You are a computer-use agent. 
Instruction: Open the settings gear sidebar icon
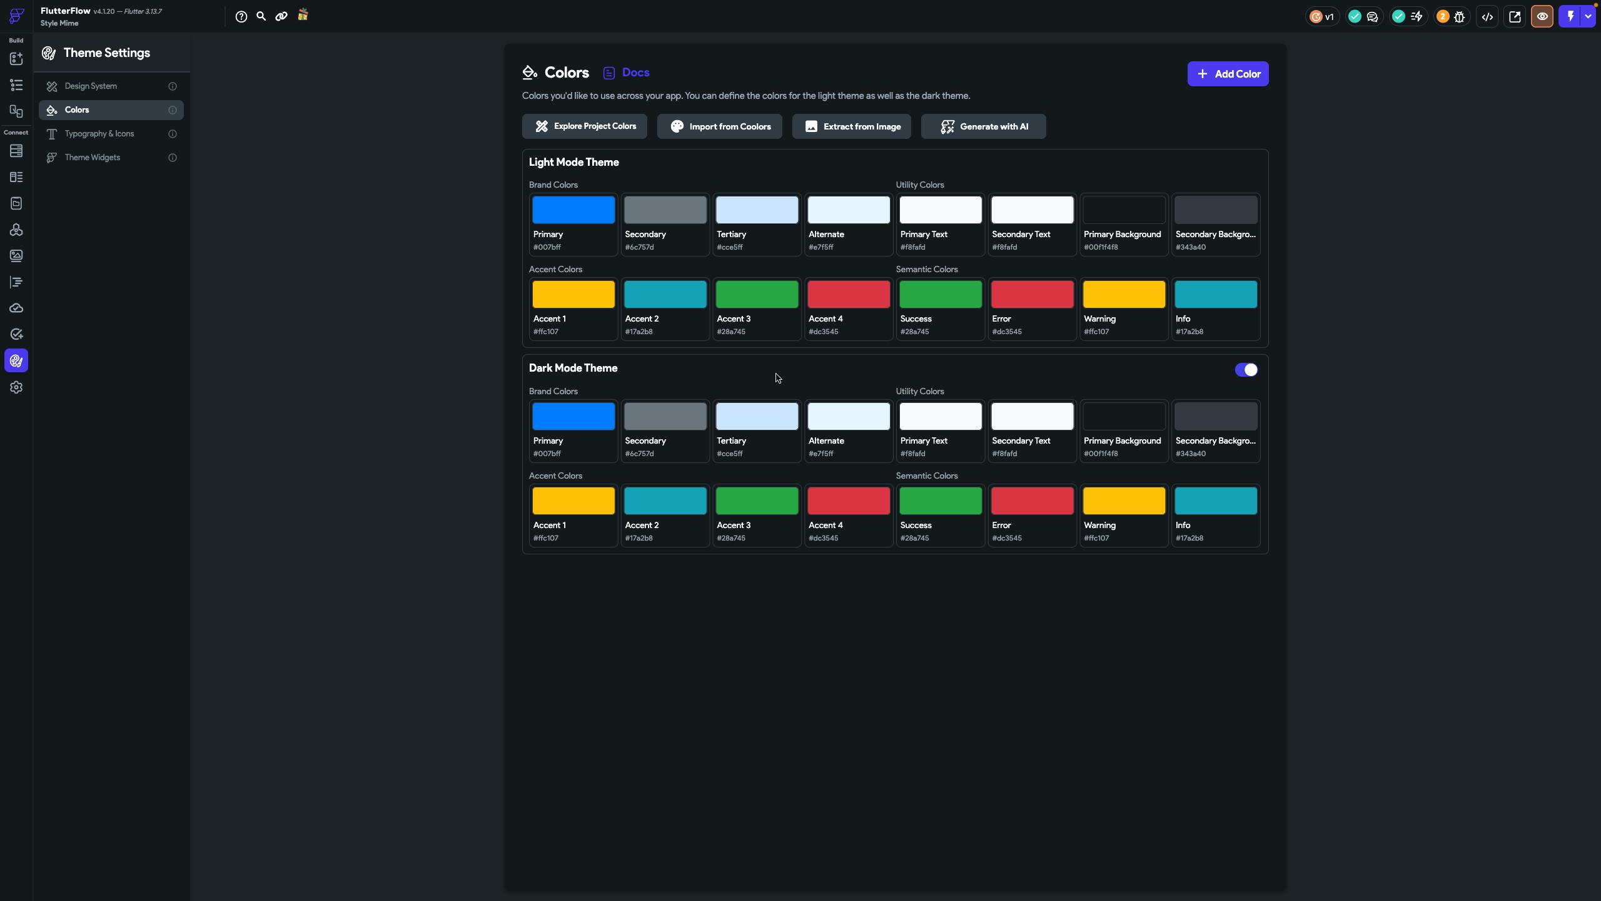pyautogui.click(x=16, y=387)
